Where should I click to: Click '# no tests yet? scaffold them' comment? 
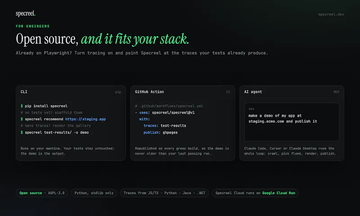[51, 112]
